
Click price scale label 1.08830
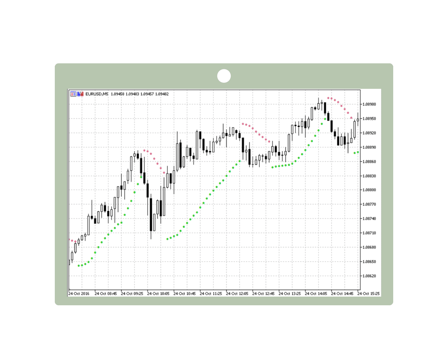coord(369,176)
